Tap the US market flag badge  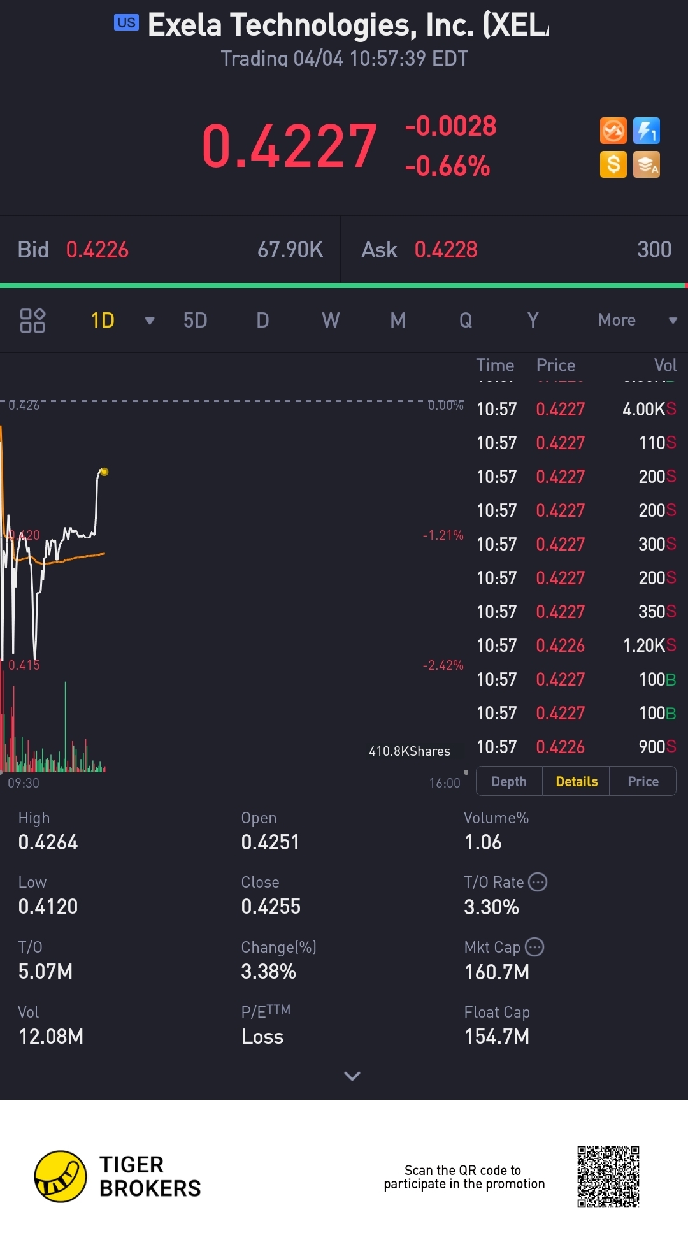126,23
